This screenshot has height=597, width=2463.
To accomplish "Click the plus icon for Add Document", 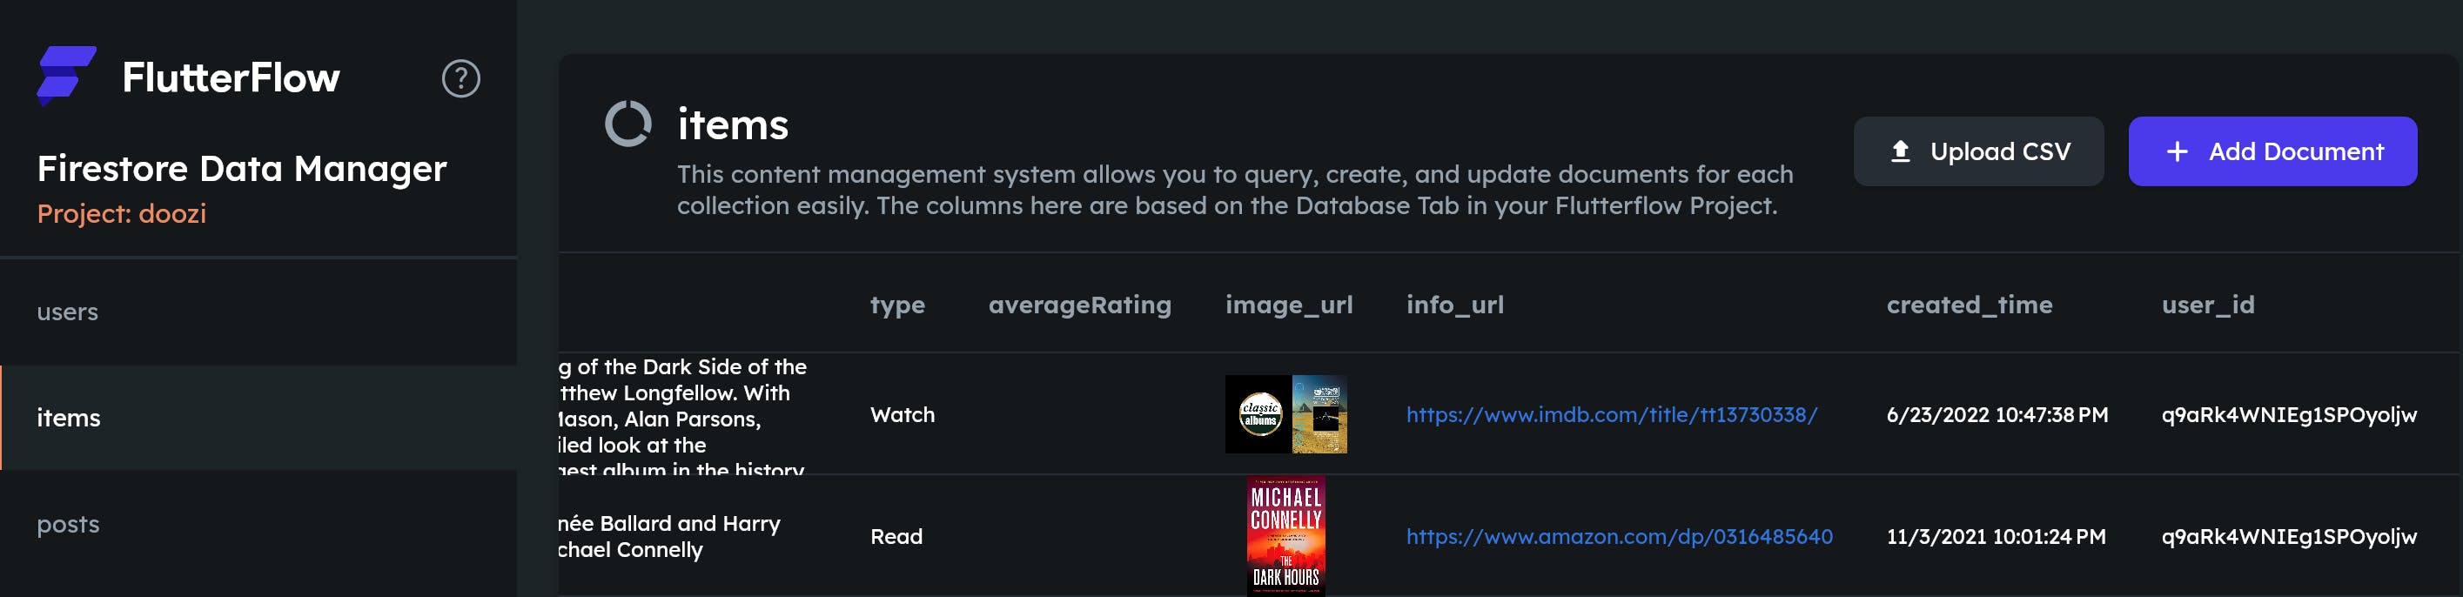I will click(x=2178, y=151).
